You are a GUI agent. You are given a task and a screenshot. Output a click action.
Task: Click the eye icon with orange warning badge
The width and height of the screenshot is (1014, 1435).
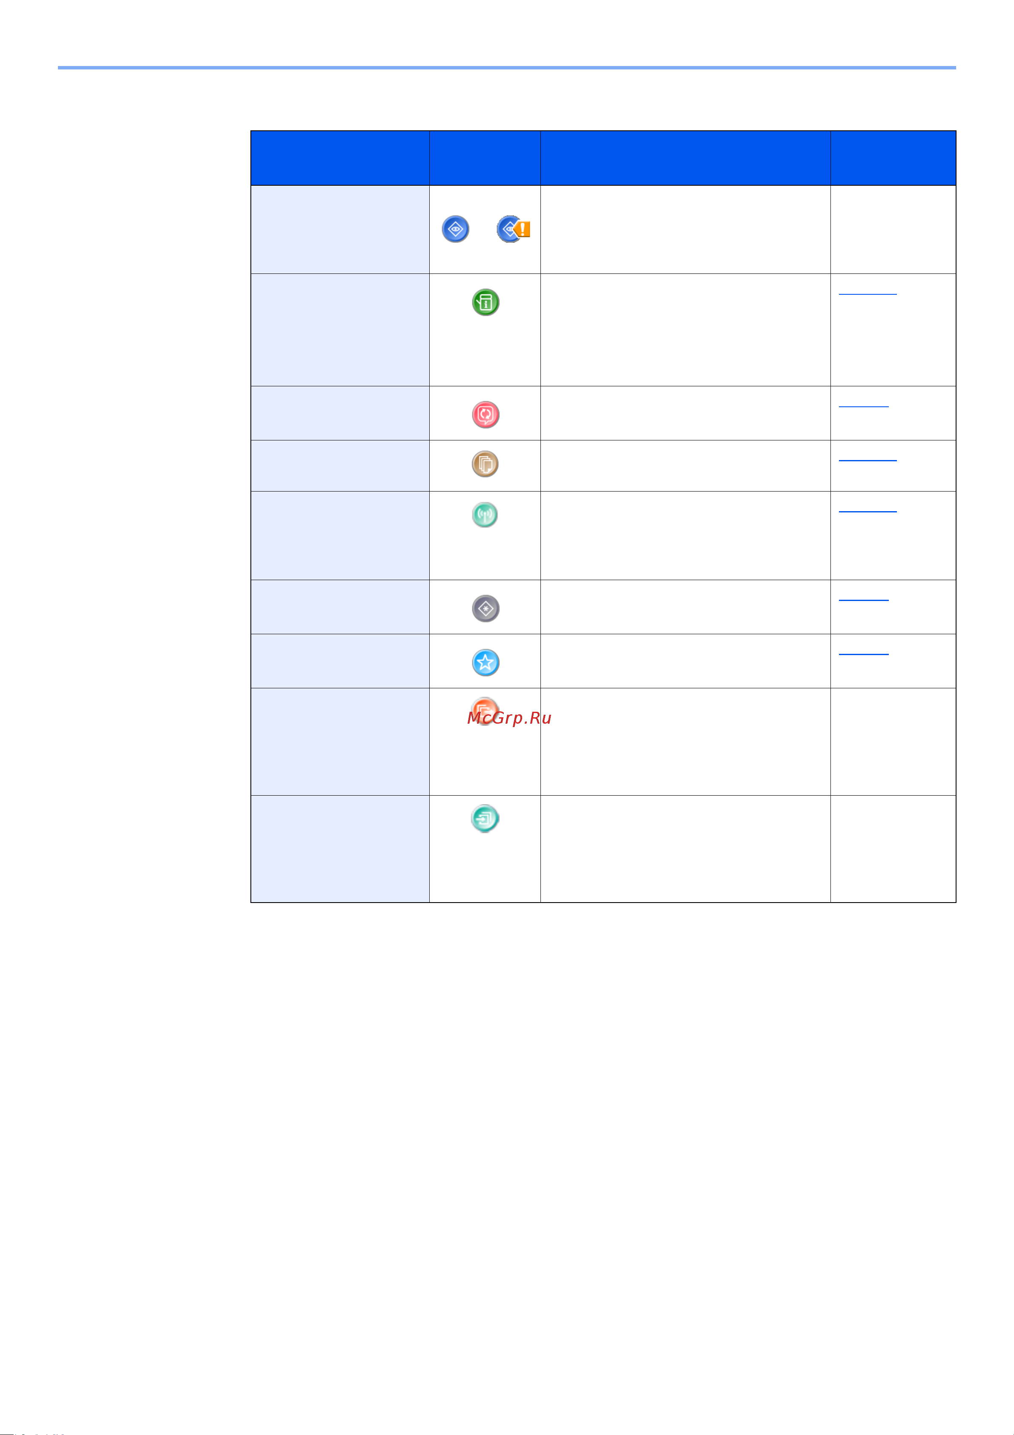click(x=513, y=230)
